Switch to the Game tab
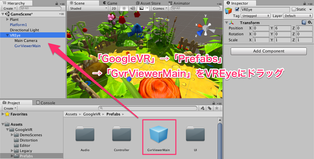 [110, 3]
